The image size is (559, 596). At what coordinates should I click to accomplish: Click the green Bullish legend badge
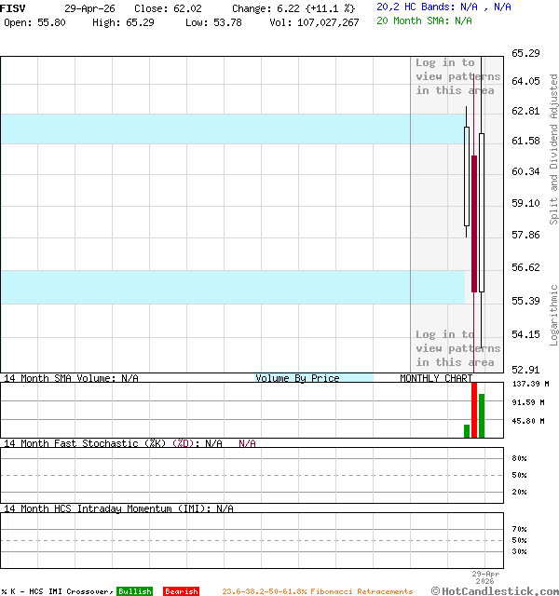point(134,591)
